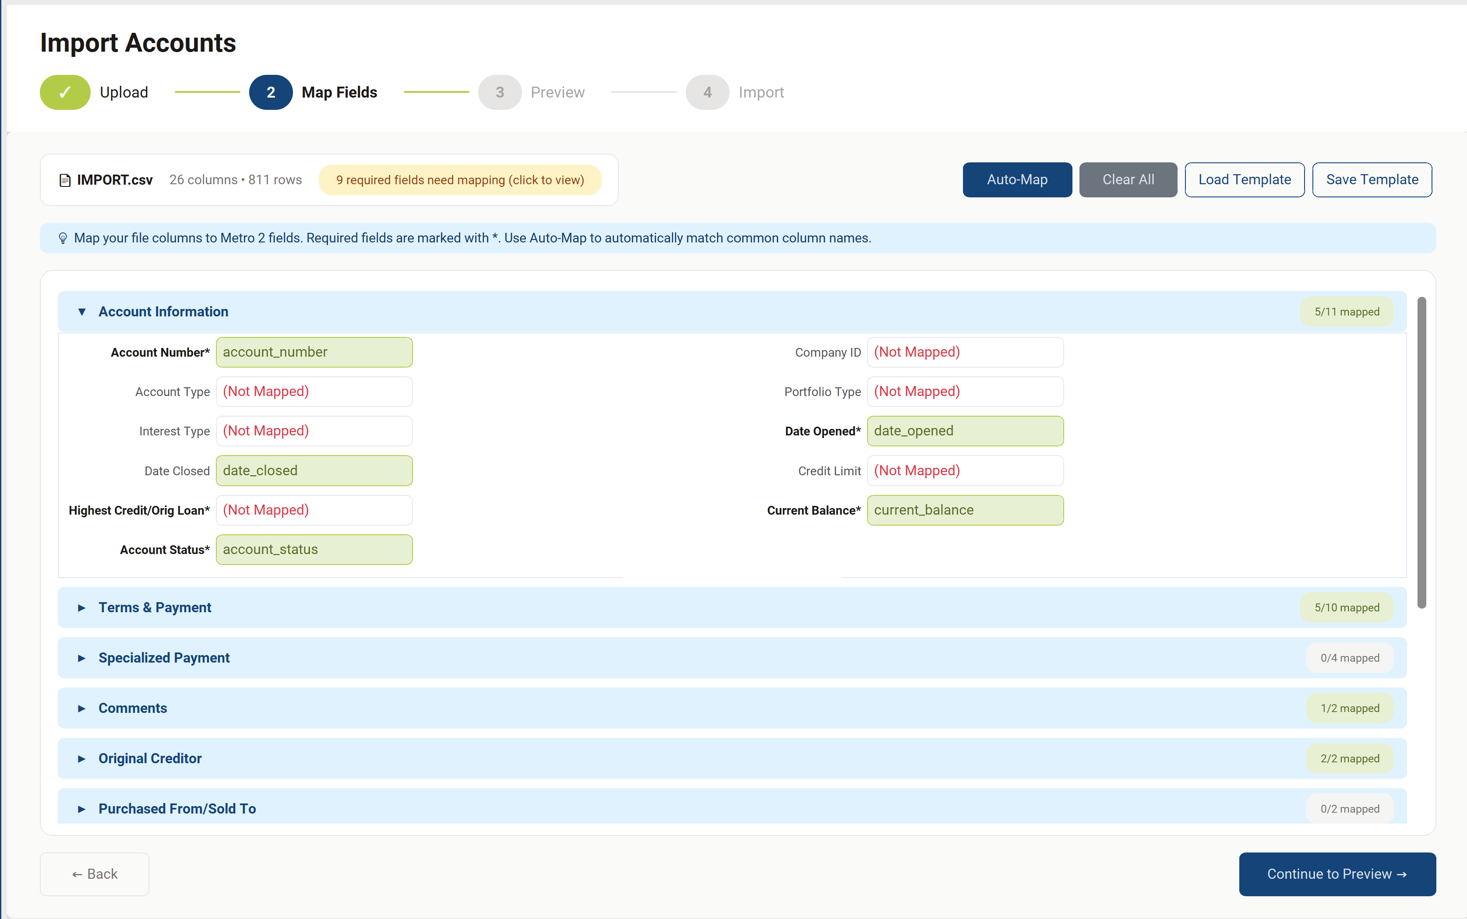Screen dimensions: 1467x919
Task: Open the Account Status mapping dropdown
Action: tap(314, 550)
